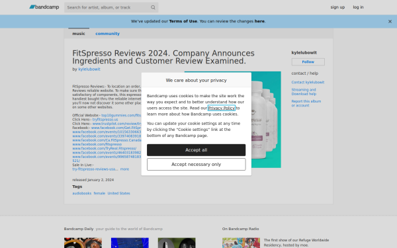Expand description with 'more'
Viewport: 397px width, 248px height.
pos(124,169)
